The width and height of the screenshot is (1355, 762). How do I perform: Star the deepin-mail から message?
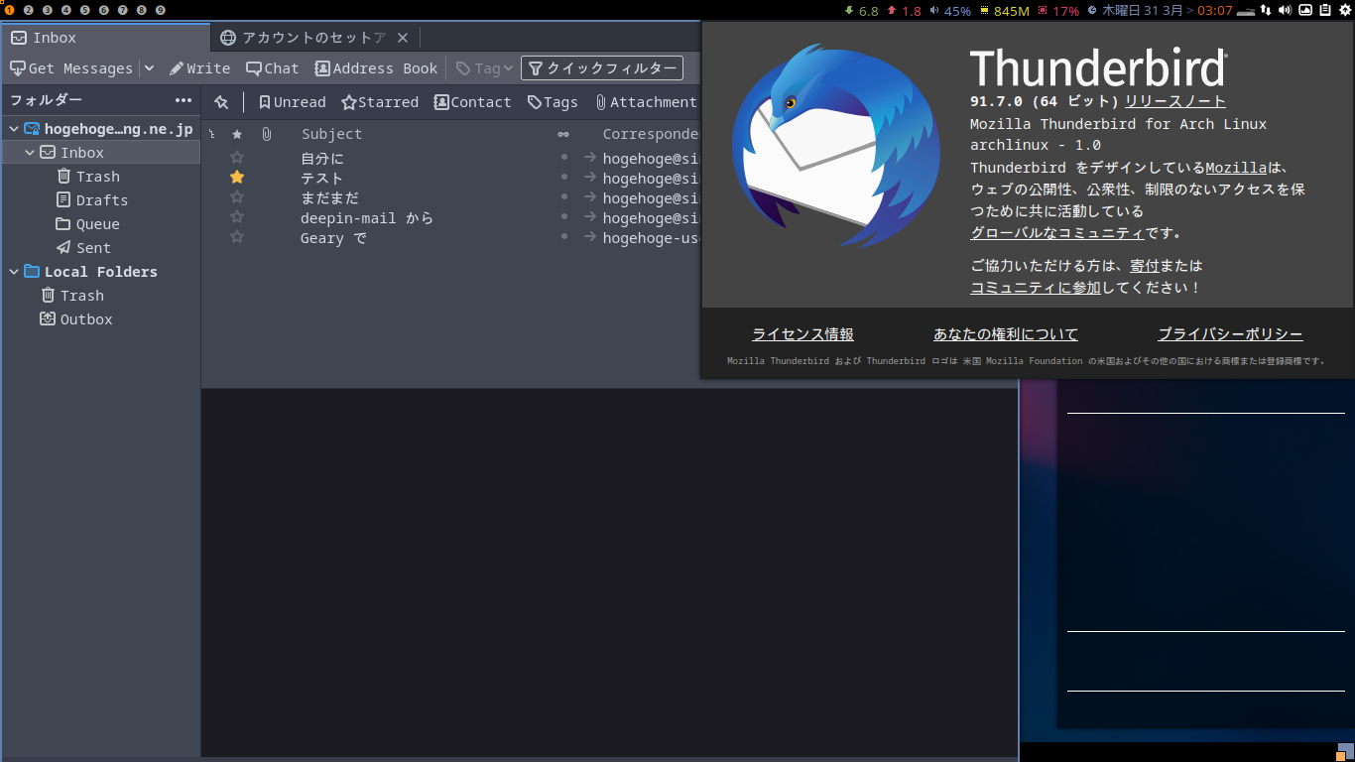237,217
